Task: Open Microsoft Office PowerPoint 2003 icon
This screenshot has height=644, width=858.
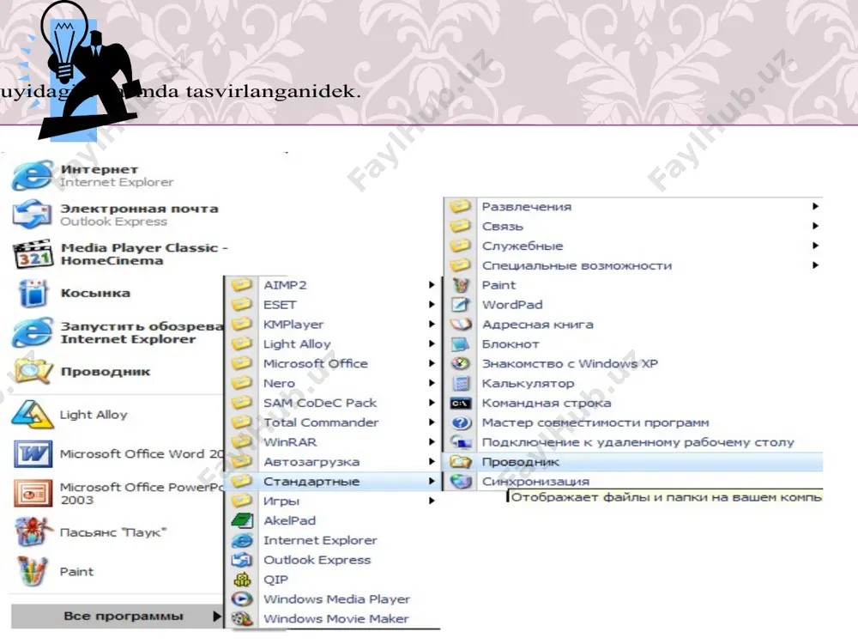Action: (33, 494)
